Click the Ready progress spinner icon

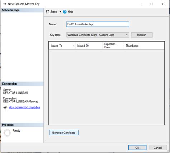[x=7, y=133]
